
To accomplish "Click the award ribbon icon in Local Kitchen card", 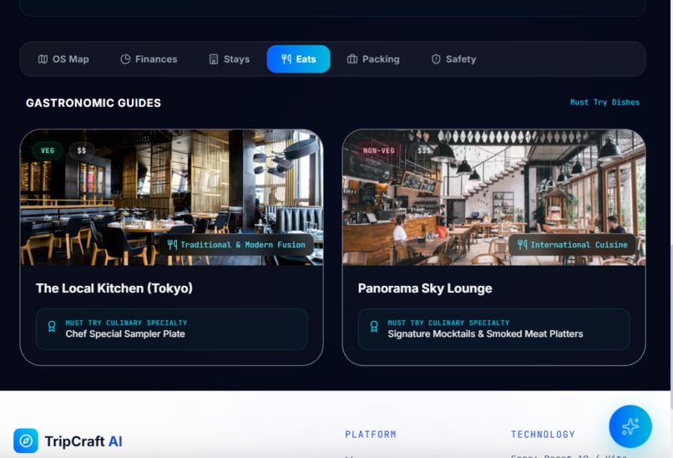I will (52, 327).
